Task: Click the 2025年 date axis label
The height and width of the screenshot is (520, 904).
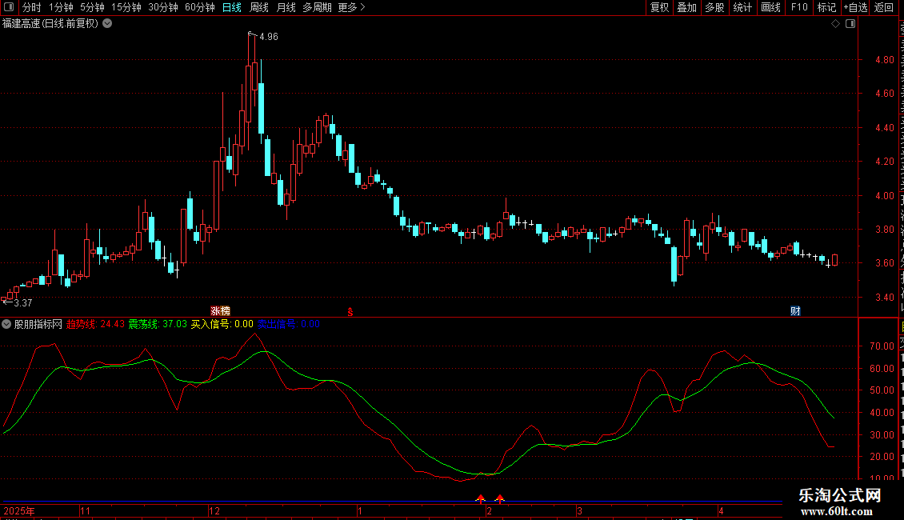Action: click(19, 510)
